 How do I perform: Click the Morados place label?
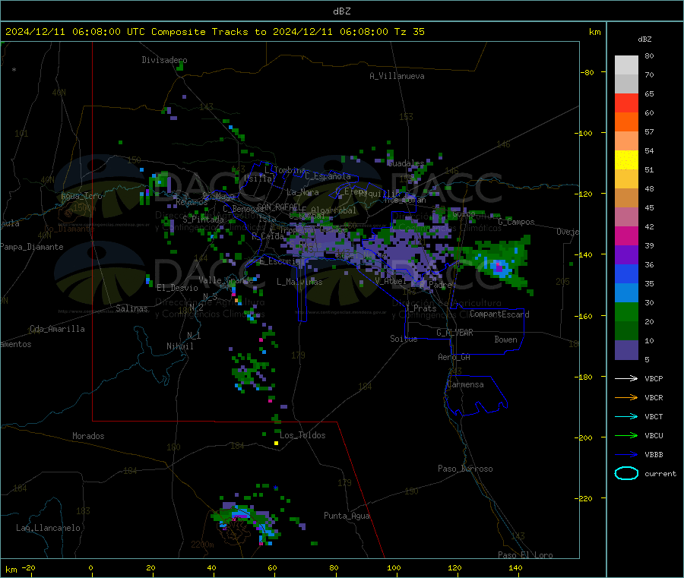tap(88, 436)
